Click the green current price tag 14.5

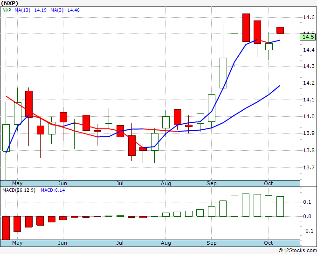(x=308, y=37)
